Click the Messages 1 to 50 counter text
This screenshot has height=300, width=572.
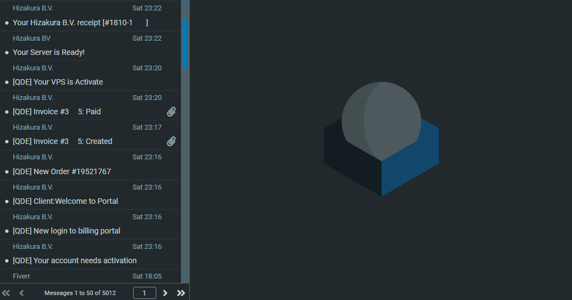[80, 293]
